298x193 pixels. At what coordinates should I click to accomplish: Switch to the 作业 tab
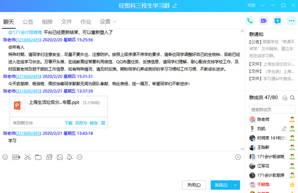(86, 21)
